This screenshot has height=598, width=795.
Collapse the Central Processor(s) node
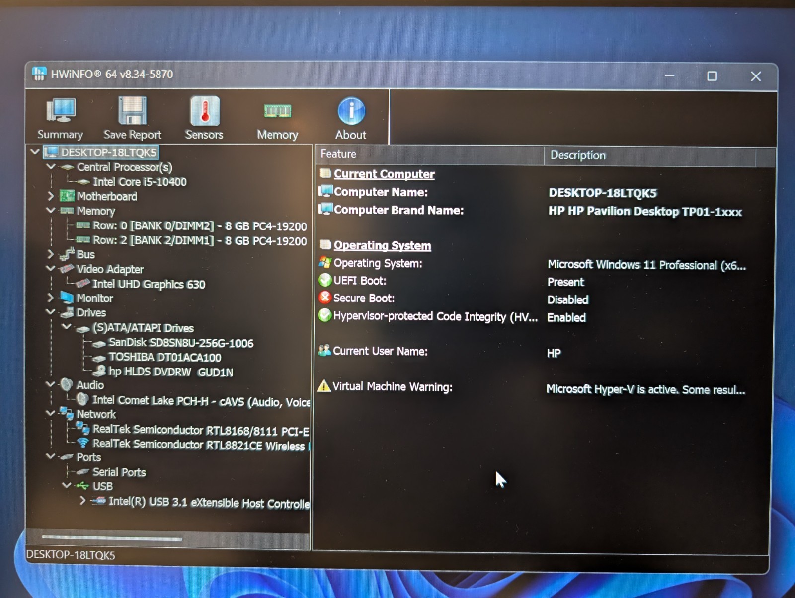point(51,167)
